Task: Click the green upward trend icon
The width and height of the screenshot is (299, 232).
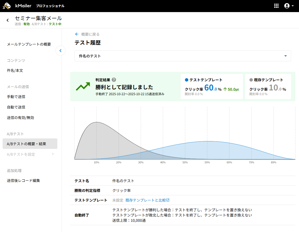Action: pyautogui.click(x=83, y=87)
